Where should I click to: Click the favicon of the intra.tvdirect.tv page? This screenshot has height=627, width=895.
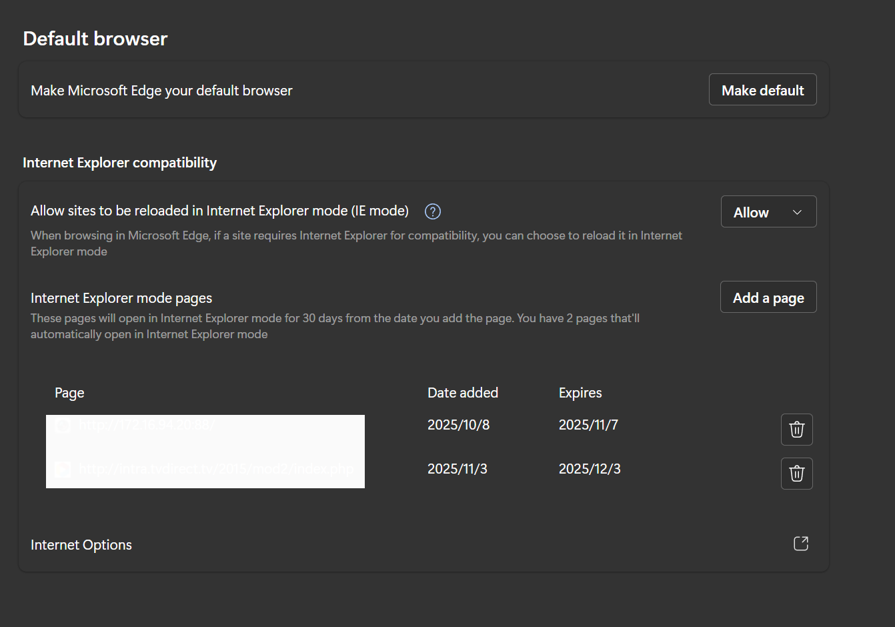click(63, 470)
